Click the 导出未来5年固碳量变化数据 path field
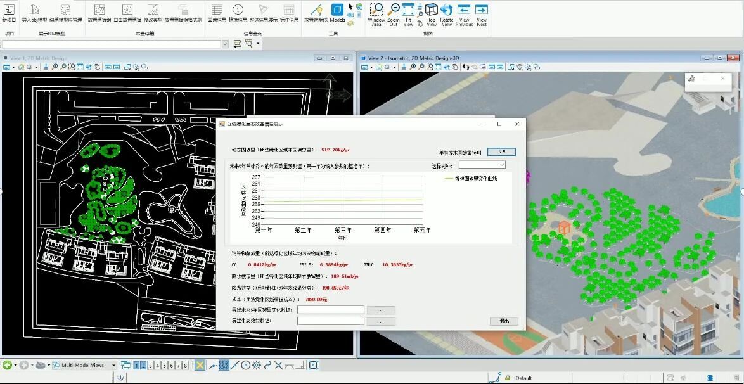744x384 pixels. (x=330, y=310)
